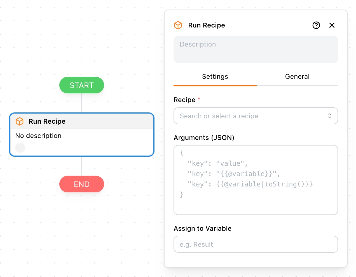The image size is (356, 277).
Task: Click the No description text on the node
Action: 38,136
